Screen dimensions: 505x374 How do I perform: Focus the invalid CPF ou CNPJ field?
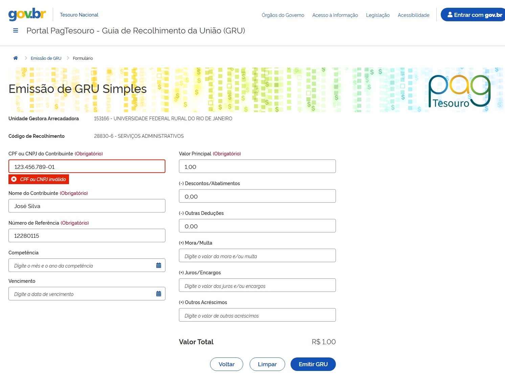coord(87,167)
